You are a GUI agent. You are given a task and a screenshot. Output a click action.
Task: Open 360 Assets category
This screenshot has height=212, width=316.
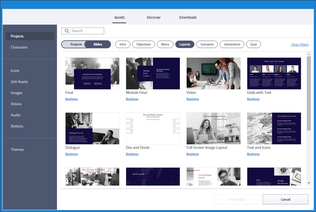(19, 82)
